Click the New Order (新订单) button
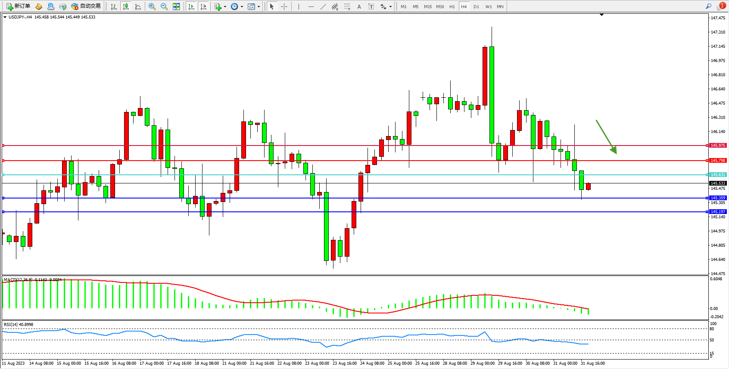The width and height of the screenshot is (729, 369). coord(18,6)
